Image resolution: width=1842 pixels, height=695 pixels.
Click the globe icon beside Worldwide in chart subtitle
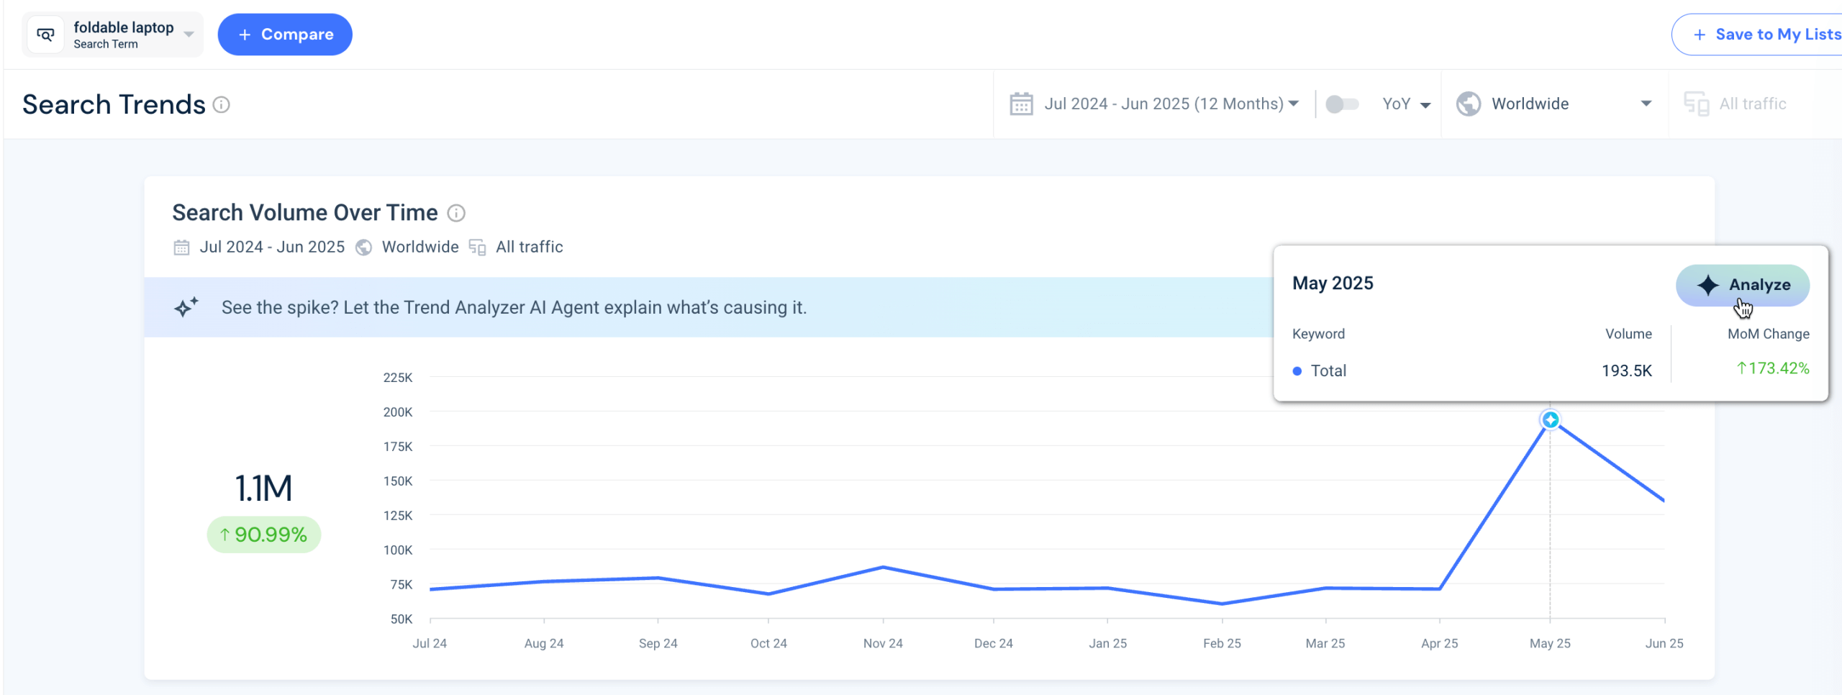pyautogui.click(x=363, y=247)
